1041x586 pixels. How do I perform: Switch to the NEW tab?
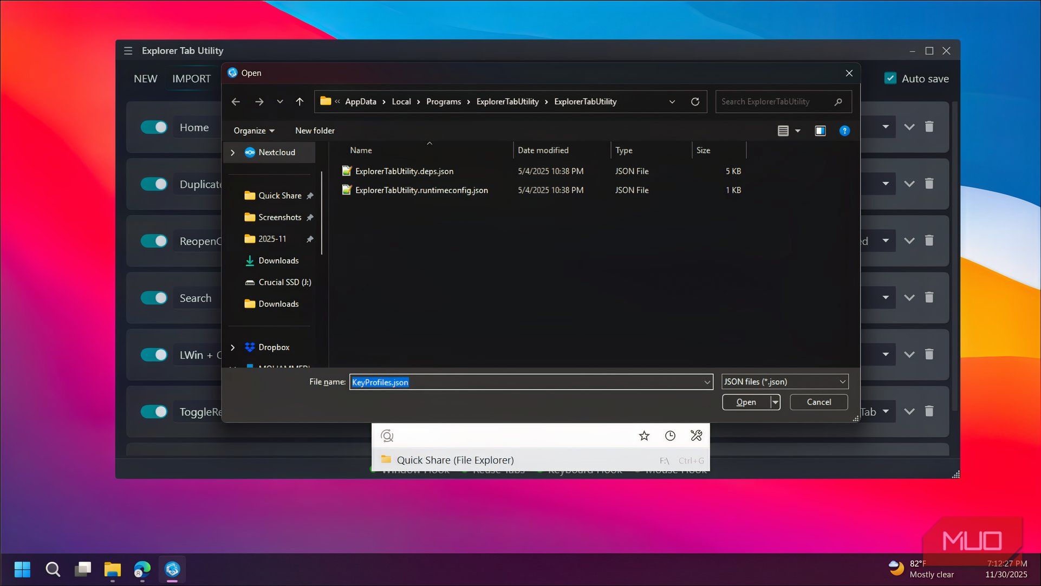(145, 79)
